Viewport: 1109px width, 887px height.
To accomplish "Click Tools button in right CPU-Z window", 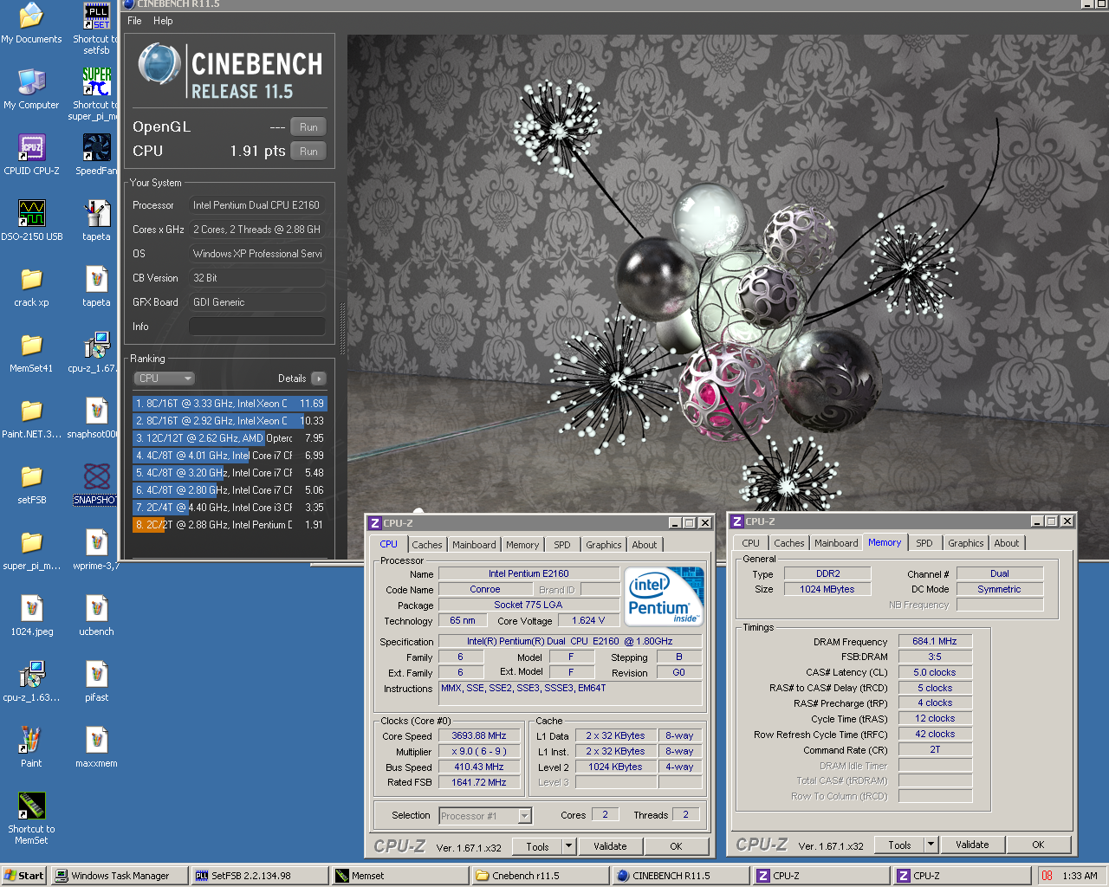I will coord(899,845).
